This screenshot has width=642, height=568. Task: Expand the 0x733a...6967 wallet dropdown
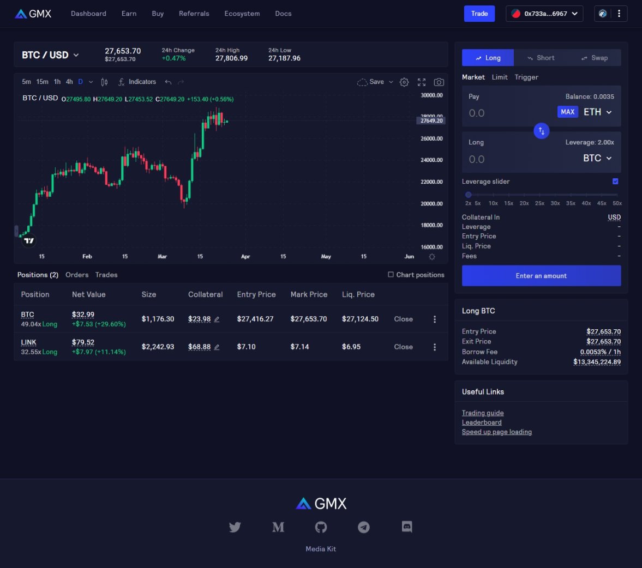click(x=544, y=14)
